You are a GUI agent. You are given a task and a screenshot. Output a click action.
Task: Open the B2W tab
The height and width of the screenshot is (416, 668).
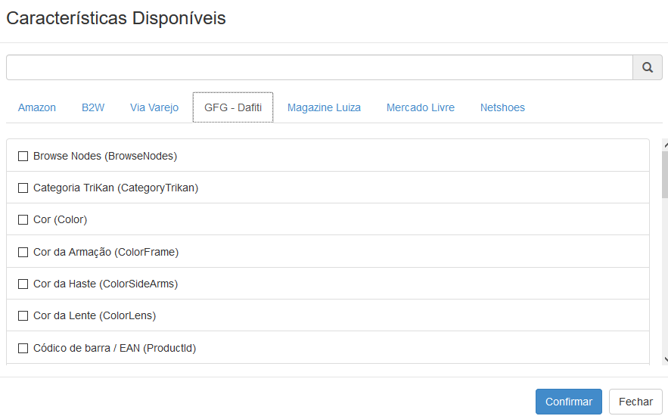pyautogui.click(x=93, y=107)
